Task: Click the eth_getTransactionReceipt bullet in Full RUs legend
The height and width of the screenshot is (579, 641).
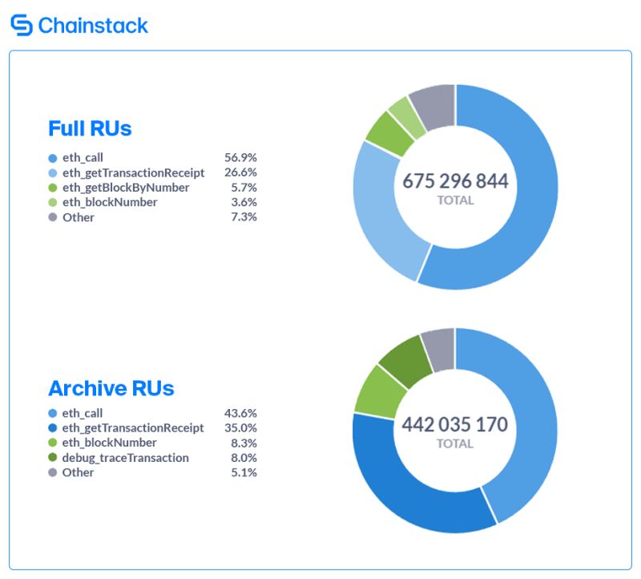Action: 52,173
